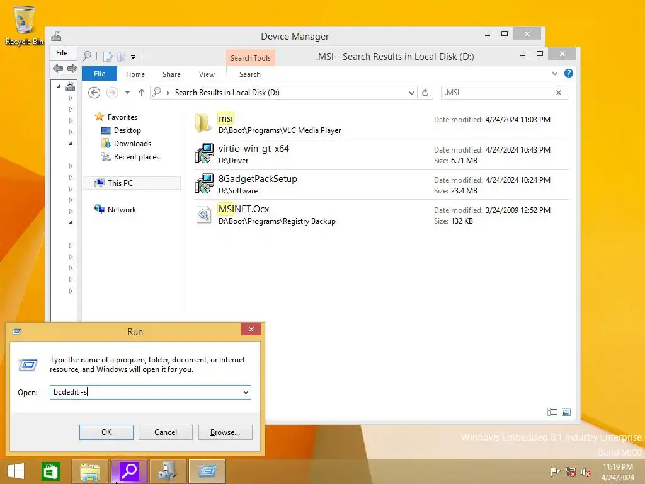
Task: Switch to large icons view layout
Action: pyautogui.click(x=566, y=412)
